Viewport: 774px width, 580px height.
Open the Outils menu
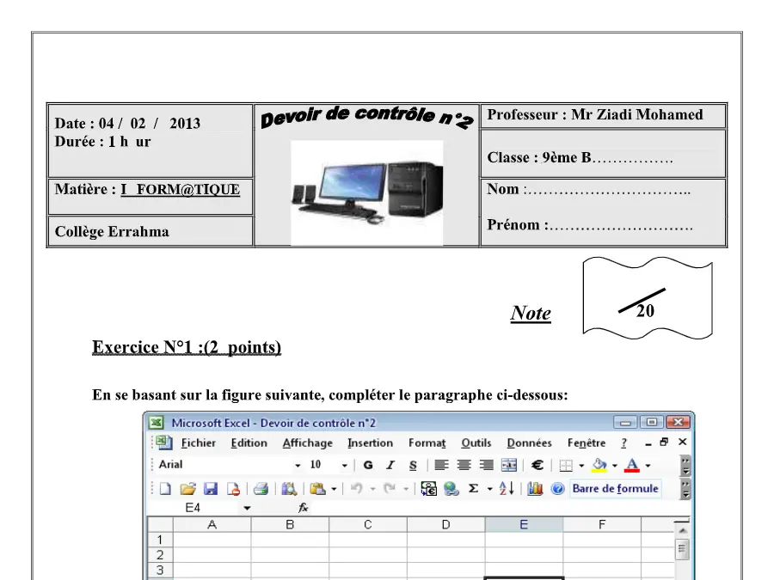(x=476, y=443)
